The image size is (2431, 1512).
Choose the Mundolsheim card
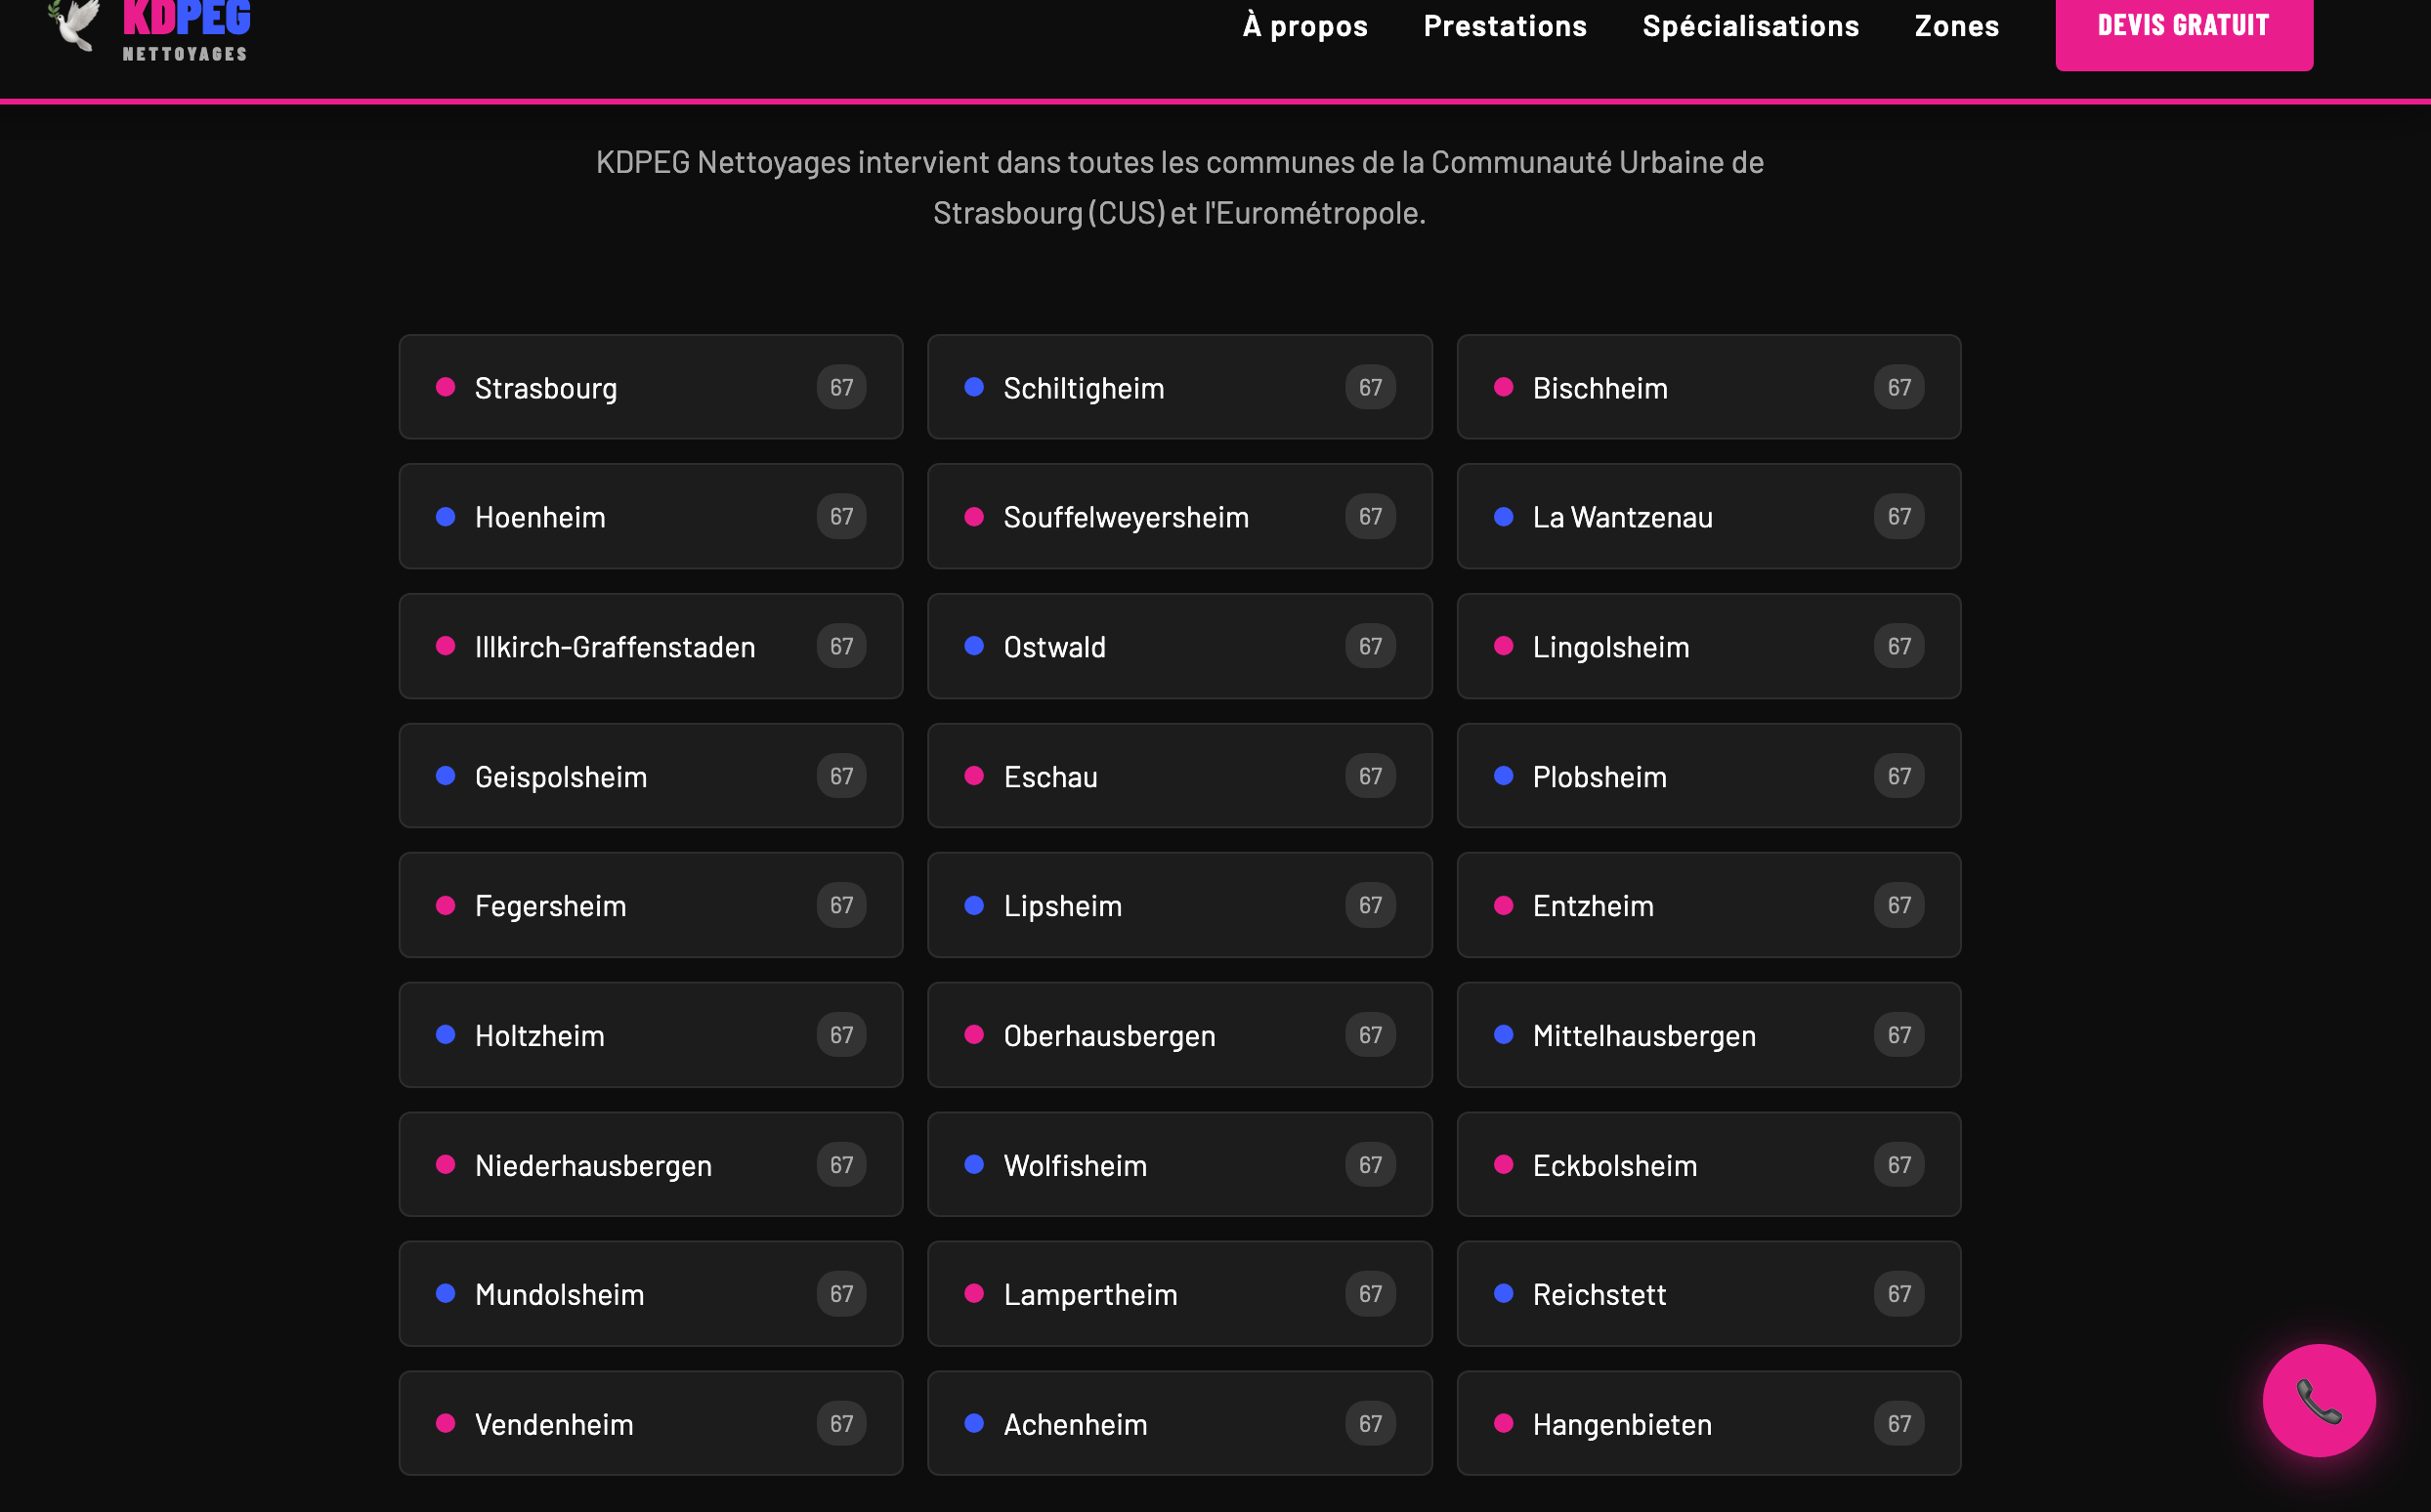[x=652, y=1293]
